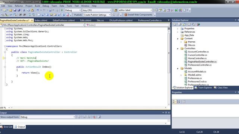Click the Categorized sort icon in Properties panel

(174, 102)
